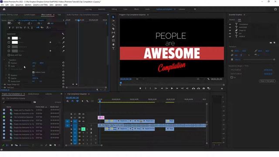
Task: Click Go to In in the Program monitor
Action: [156, 88]
